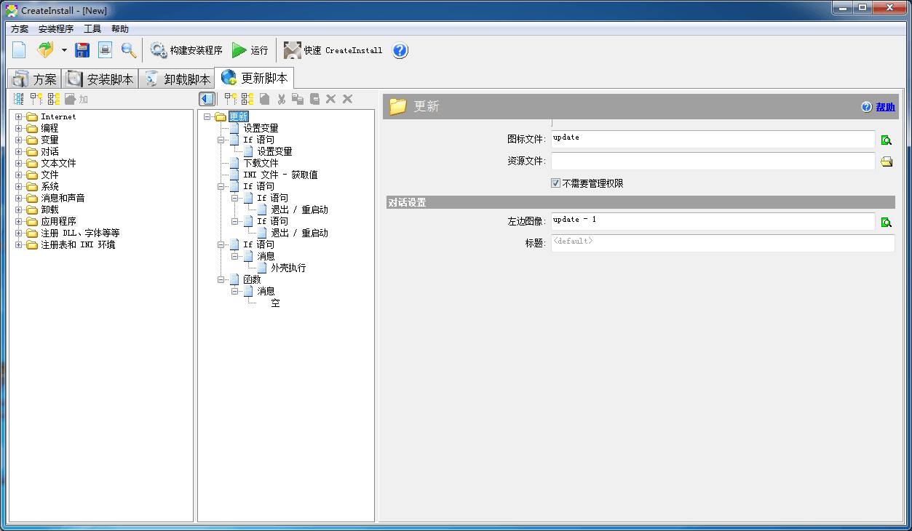Image resolution: width=912 pixels, height=531 pixels.
Task: Click the magnifier search icon in the toolbar
Action: (x=129, y=50)
